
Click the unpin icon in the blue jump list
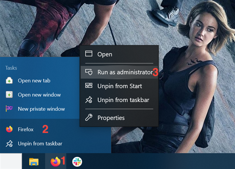pos(9,143)
